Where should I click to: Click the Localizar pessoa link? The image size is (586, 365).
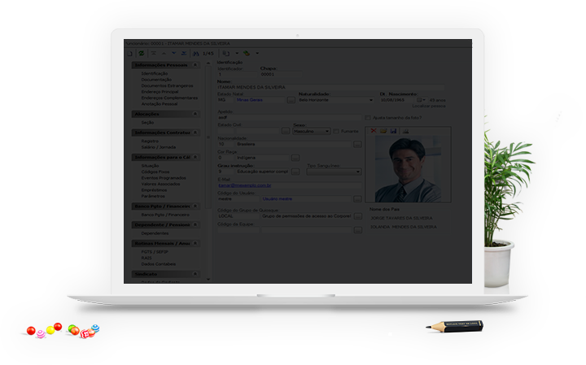(429, 106)
